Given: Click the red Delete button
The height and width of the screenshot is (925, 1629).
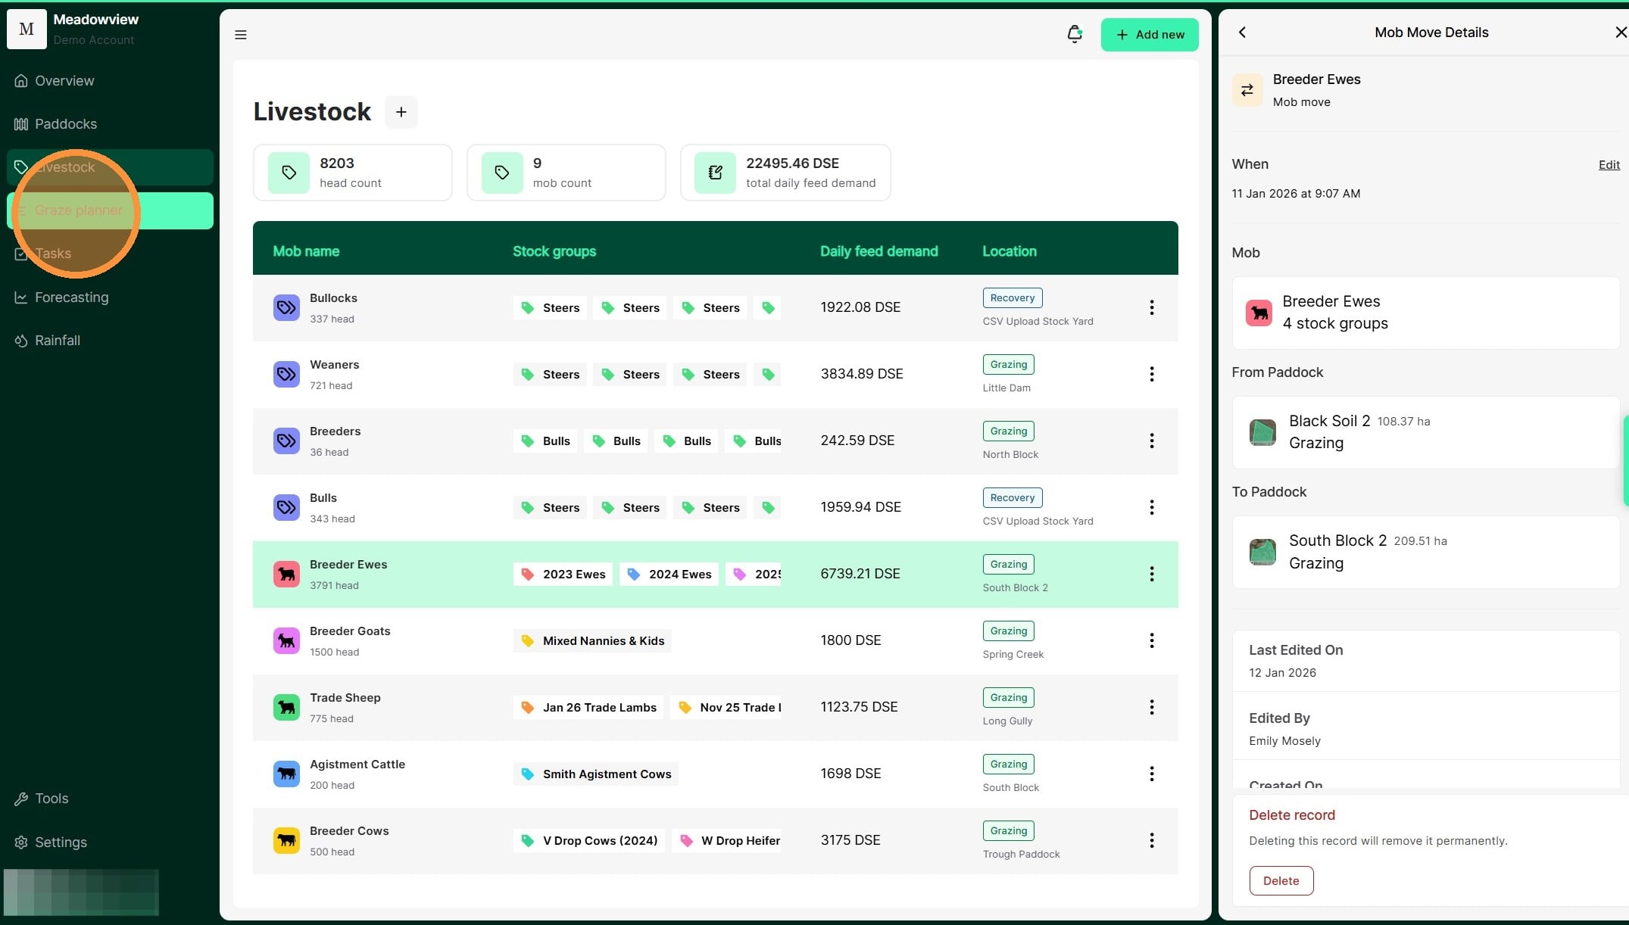Looking at the screenshot, I should tap(1281, 881).
